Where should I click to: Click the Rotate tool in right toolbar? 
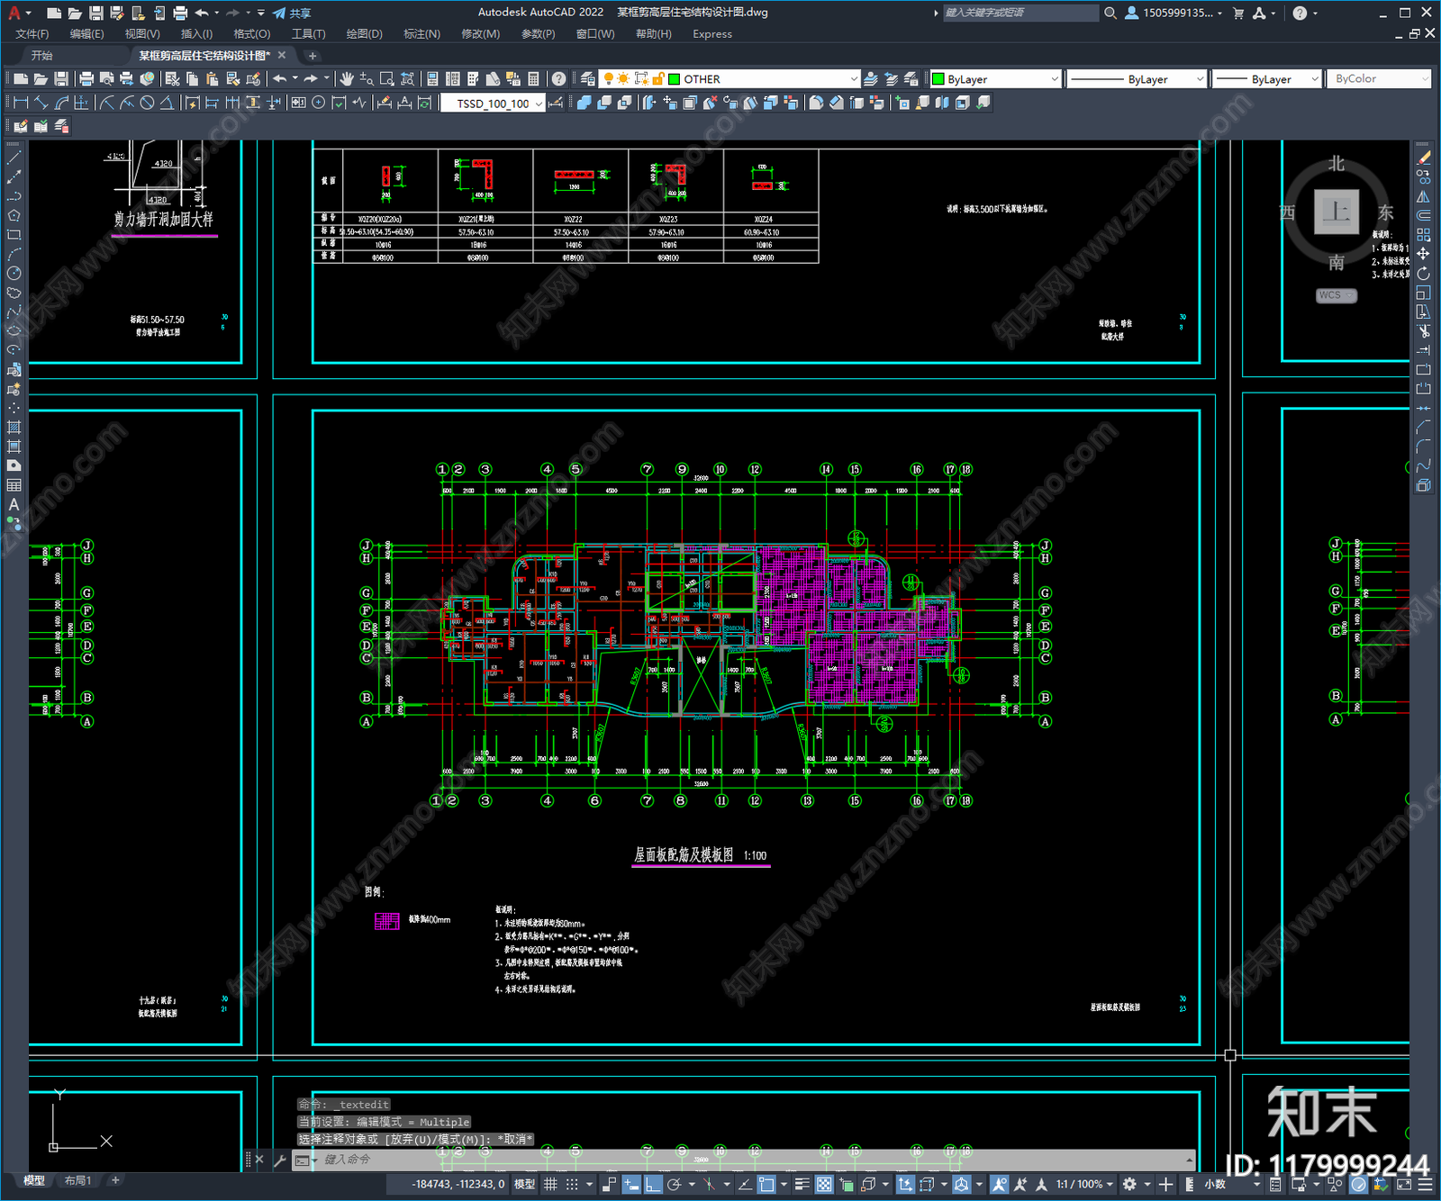pyautogui.click(x=1423, y=273)
